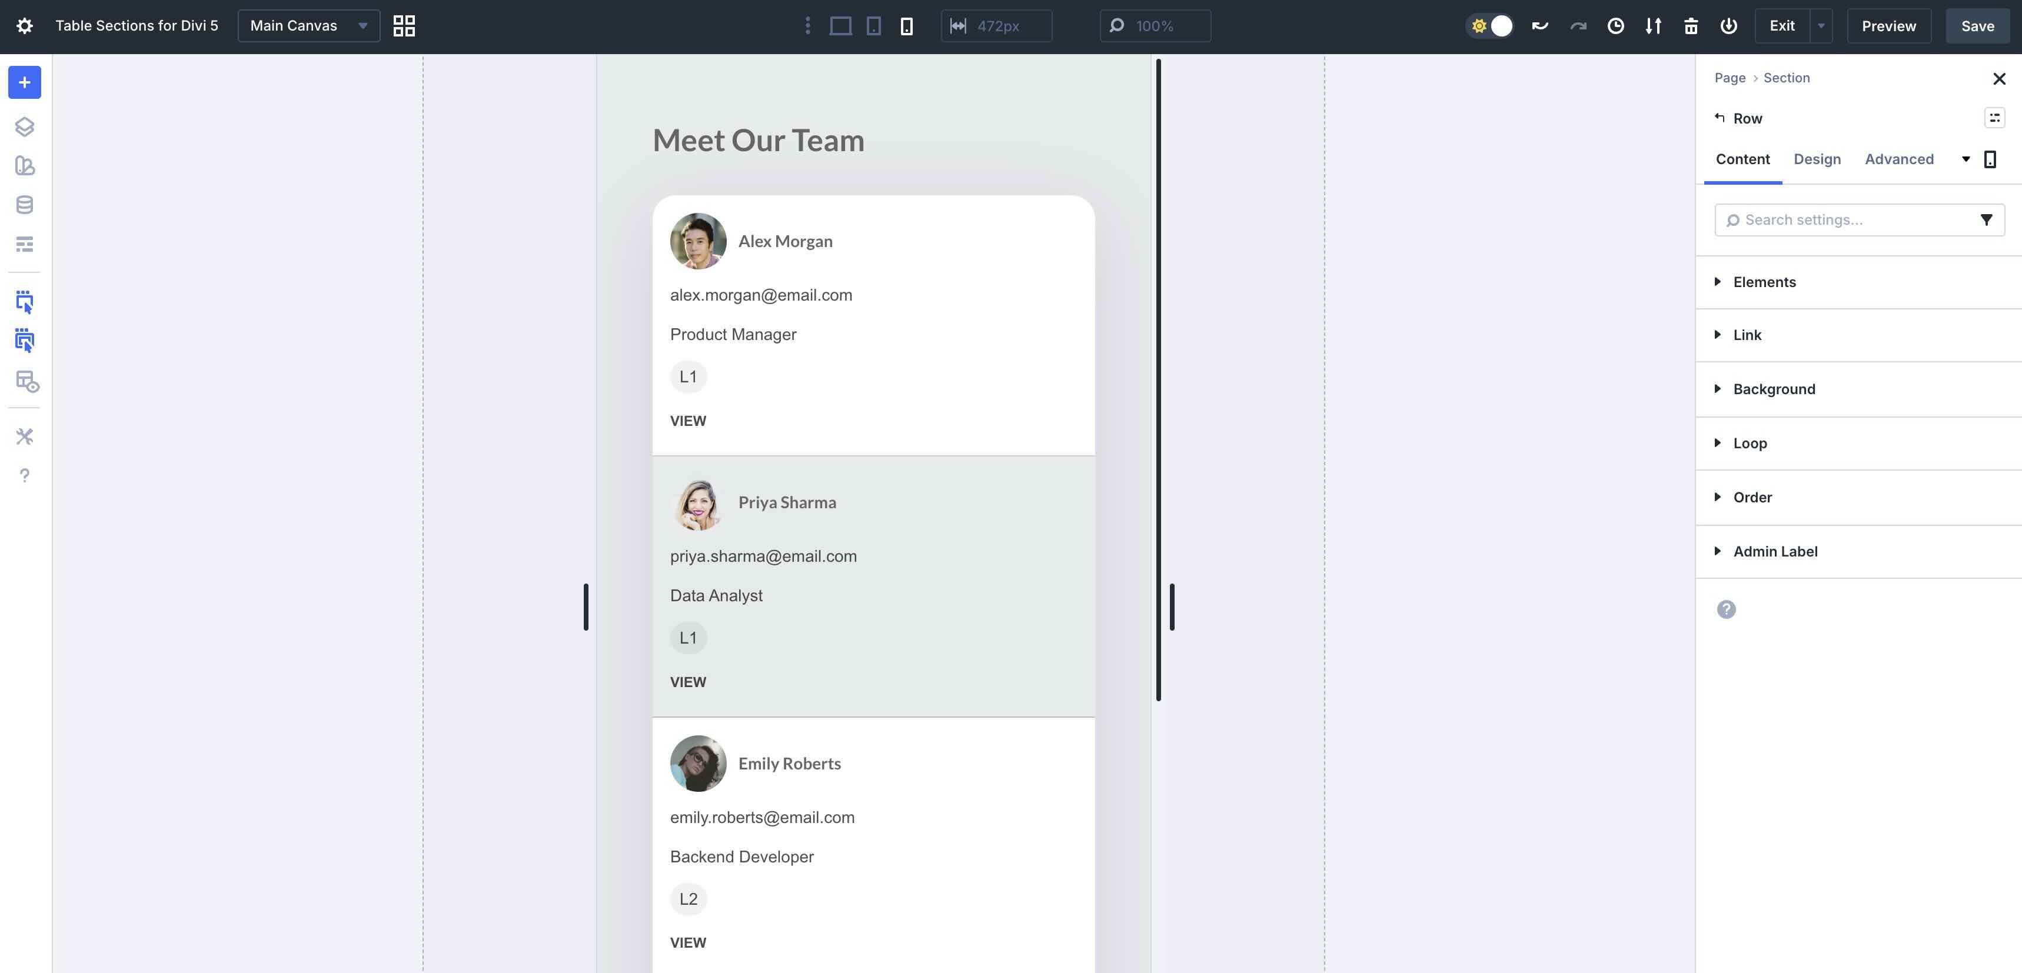Viewport: 2022px width, 973px height.
Task: Switch to tablet view mode
Action: click(873, 26)
